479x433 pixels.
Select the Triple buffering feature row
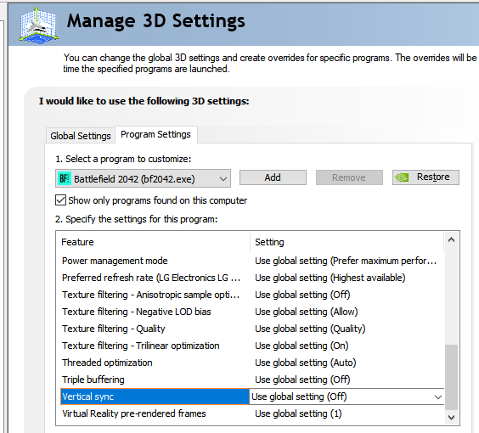point(252,380)
